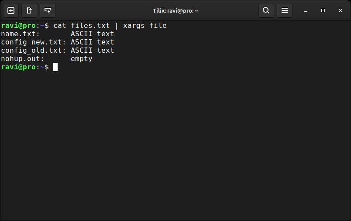Image resolution: width=351 pixels, height=221 pixels.
Task: Click the terminal cursor block
Action: (55, 67)
